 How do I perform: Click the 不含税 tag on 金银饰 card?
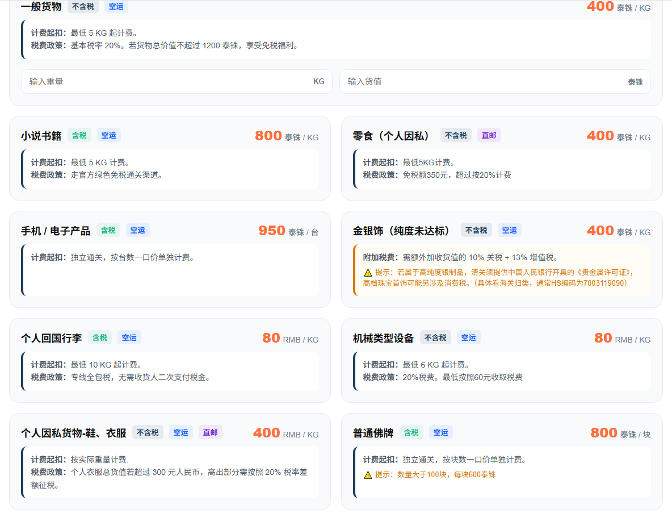coord(477,230)
